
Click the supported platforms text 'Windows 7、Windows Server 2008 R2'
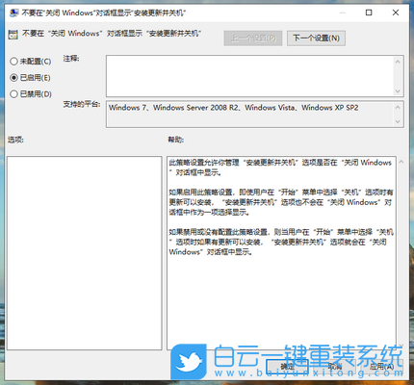173,108
